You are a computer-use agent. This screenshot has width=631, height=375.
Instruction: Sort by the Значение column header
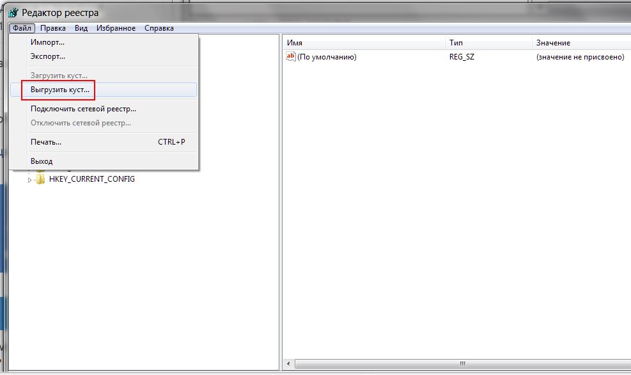point(582,43)
